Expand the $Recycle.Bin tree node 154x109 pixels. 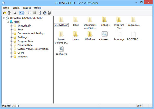12,26
